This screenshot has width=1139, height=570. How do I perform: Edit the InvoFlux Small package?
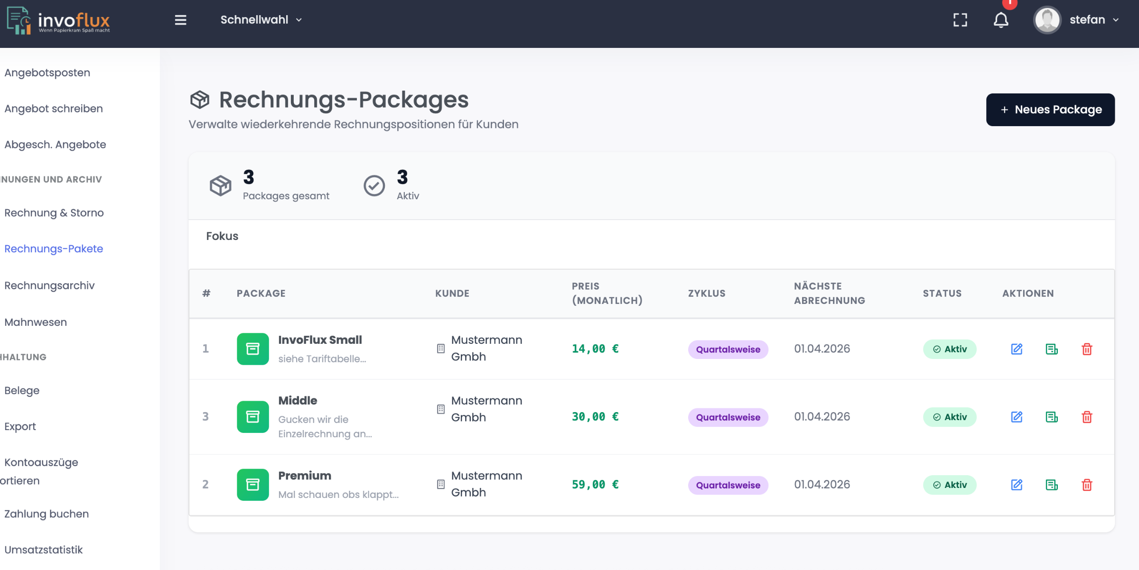(1017, 349)
